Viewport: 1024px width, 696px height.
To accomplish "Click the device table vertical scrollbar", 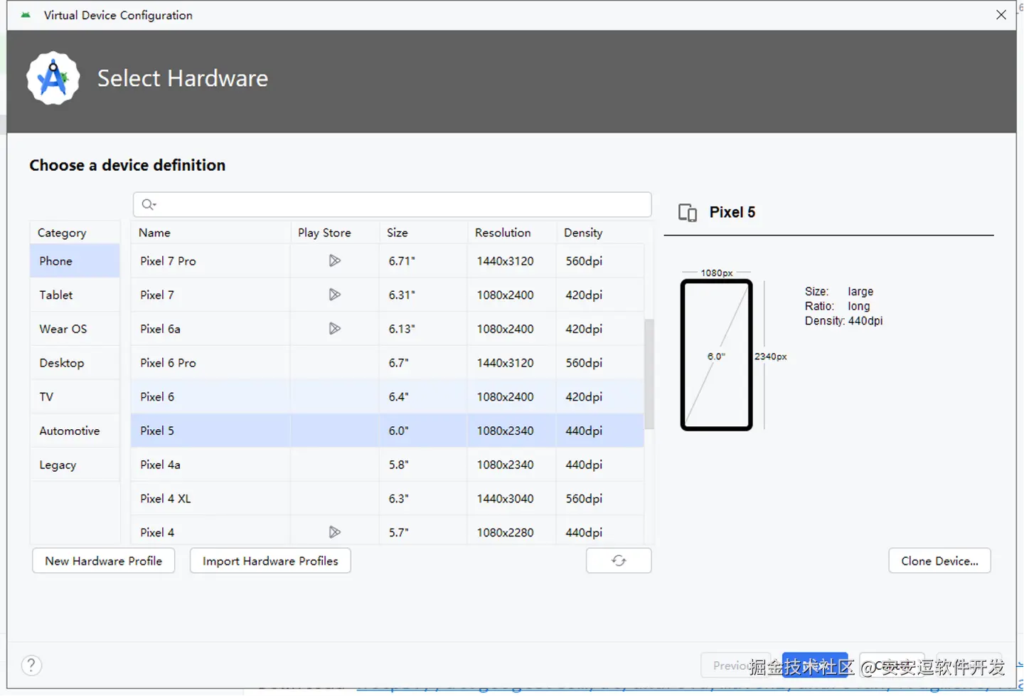I will click(x=649, y=374).
